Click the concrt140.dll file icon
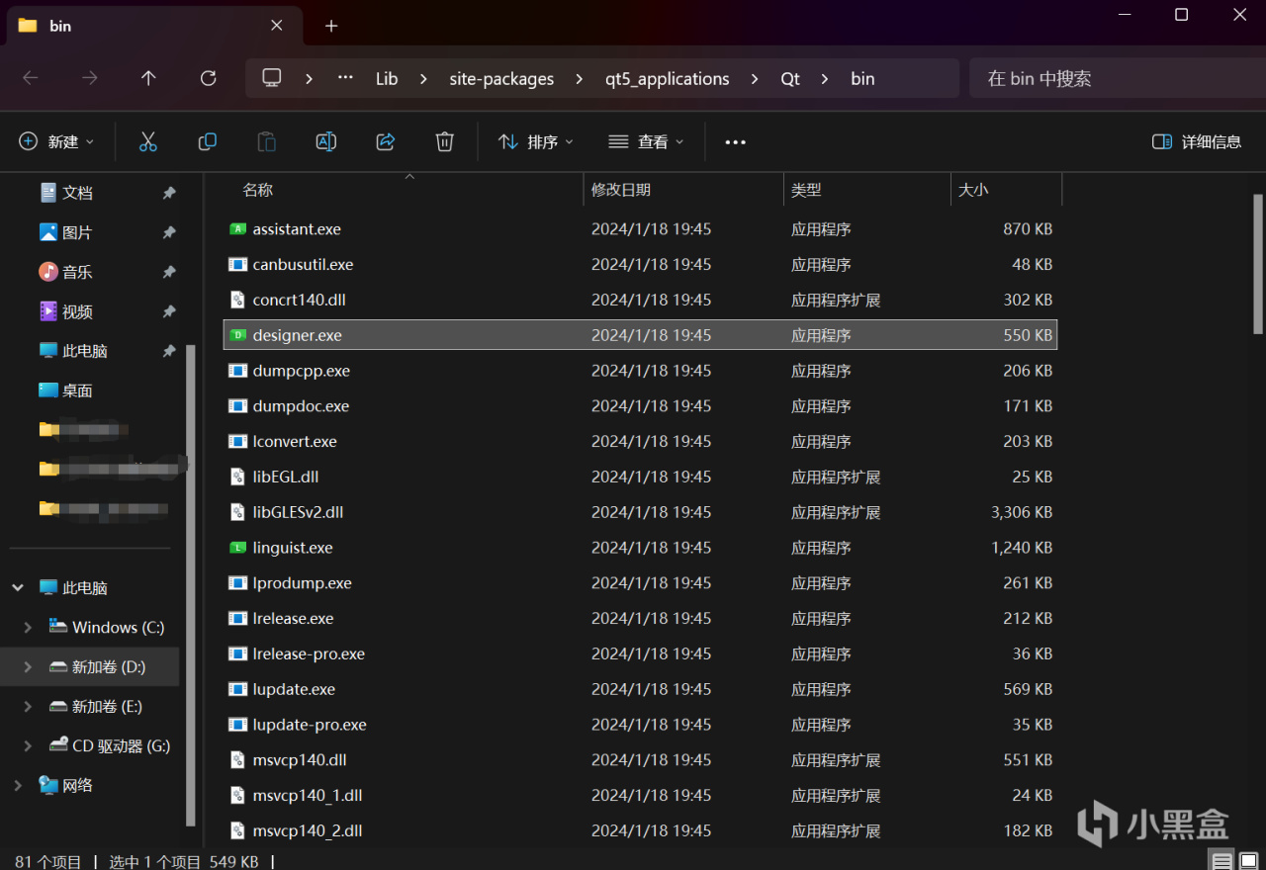 (237, 300)
